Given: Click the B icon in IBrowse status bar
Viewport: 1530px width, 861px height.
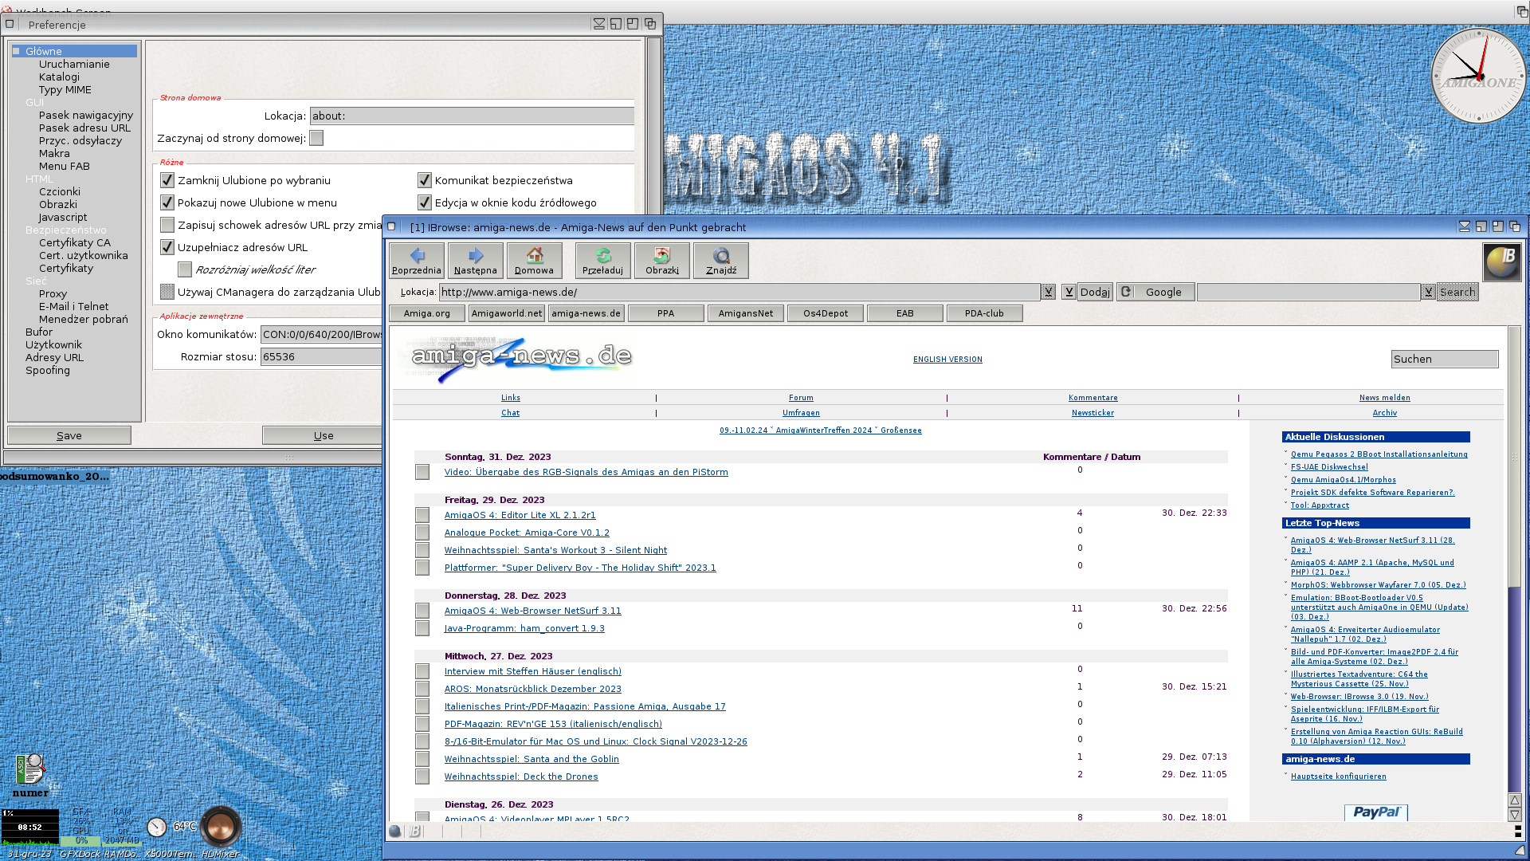Looking at the screenshot, I should tap(414, 831).
